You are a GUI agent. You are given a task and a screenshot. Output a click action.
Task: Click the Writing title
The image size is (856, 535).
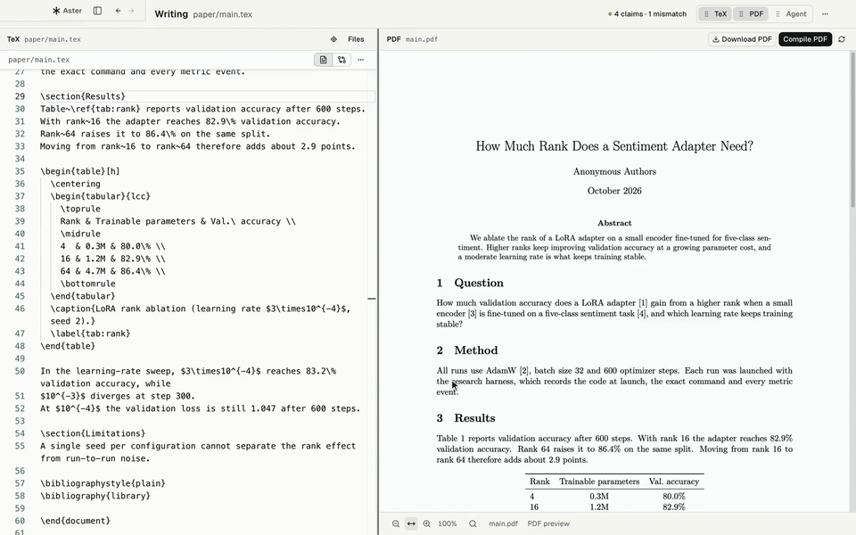171,13
